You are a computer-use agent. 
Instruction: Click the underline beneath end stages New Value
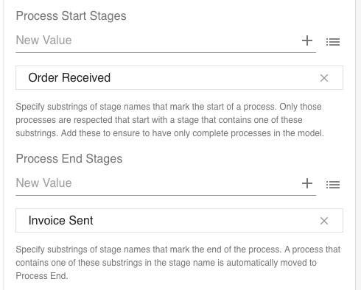(x=166, y=195)
